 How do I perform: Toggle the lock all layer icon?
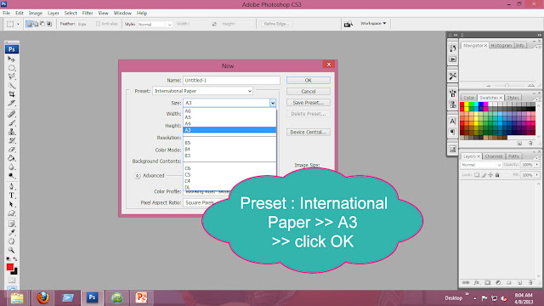click(497, 175)
